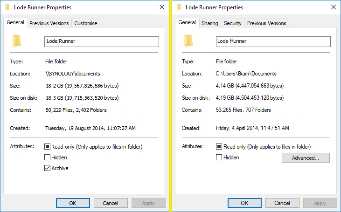Click the Tuesday, 19 August 2014 created date
Viewport: 341px width, 212px height.
tap(90, 129)
